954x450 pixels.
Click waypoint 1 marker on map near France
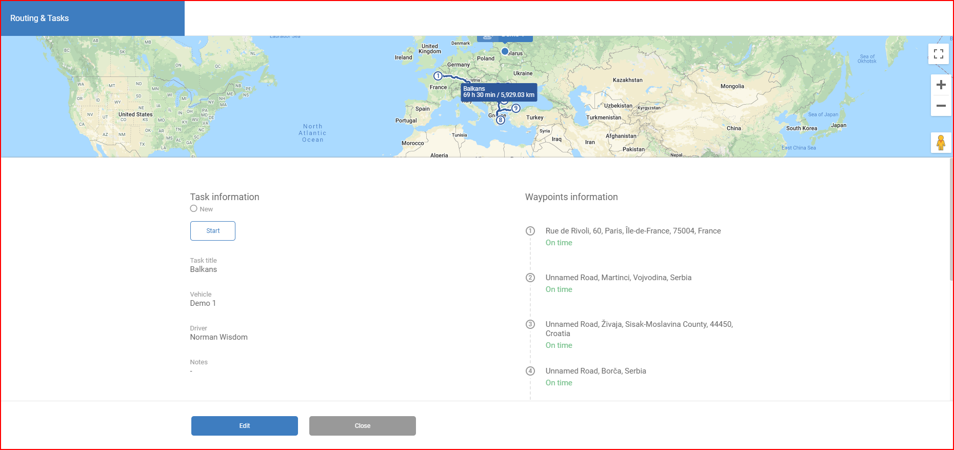pyautogui.click(x=438, y=76)
